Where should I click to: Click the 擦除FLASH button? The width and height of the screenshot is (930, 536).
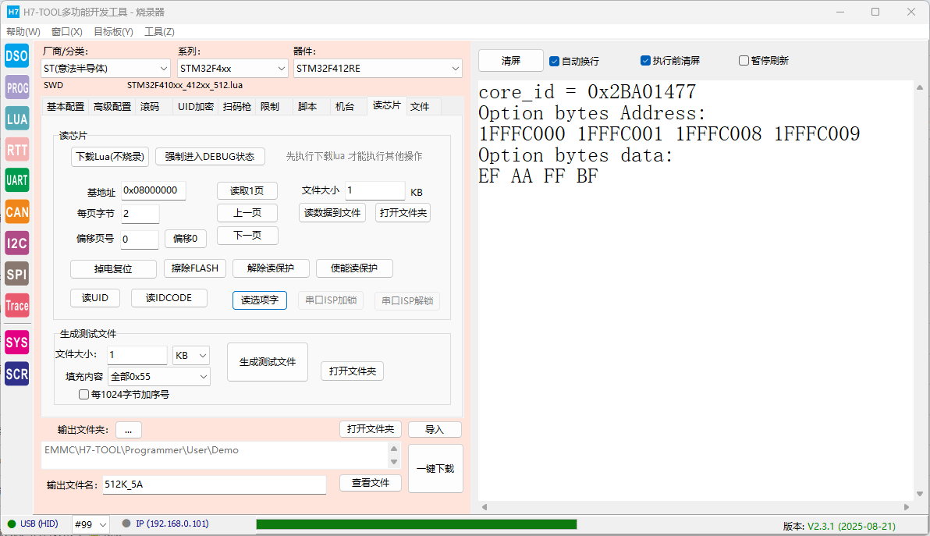195,268
